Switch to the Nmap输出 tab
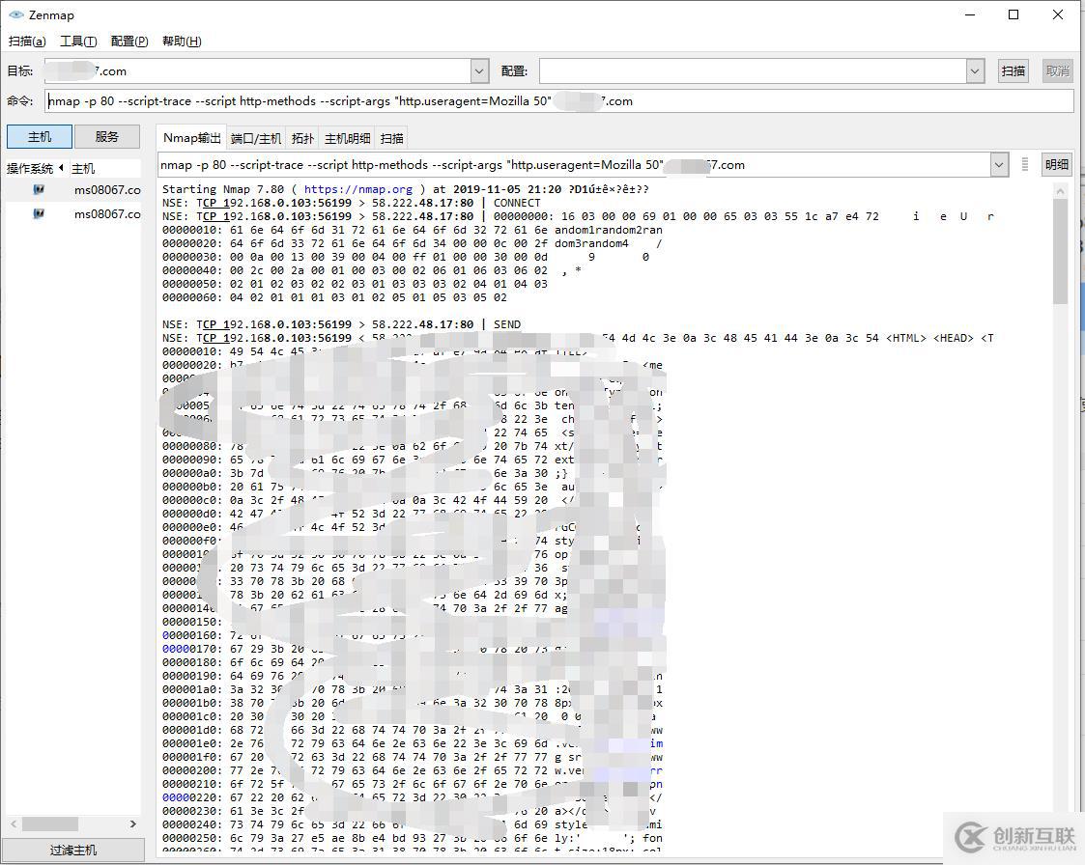Viewport: 1085px width, 865px height. pos(191,138)
